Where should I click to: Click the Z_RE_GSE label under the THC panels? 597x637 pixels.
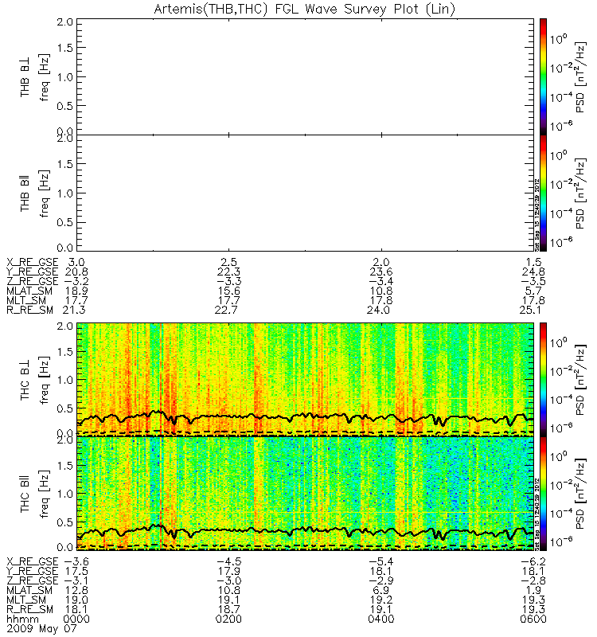[33, 580]
